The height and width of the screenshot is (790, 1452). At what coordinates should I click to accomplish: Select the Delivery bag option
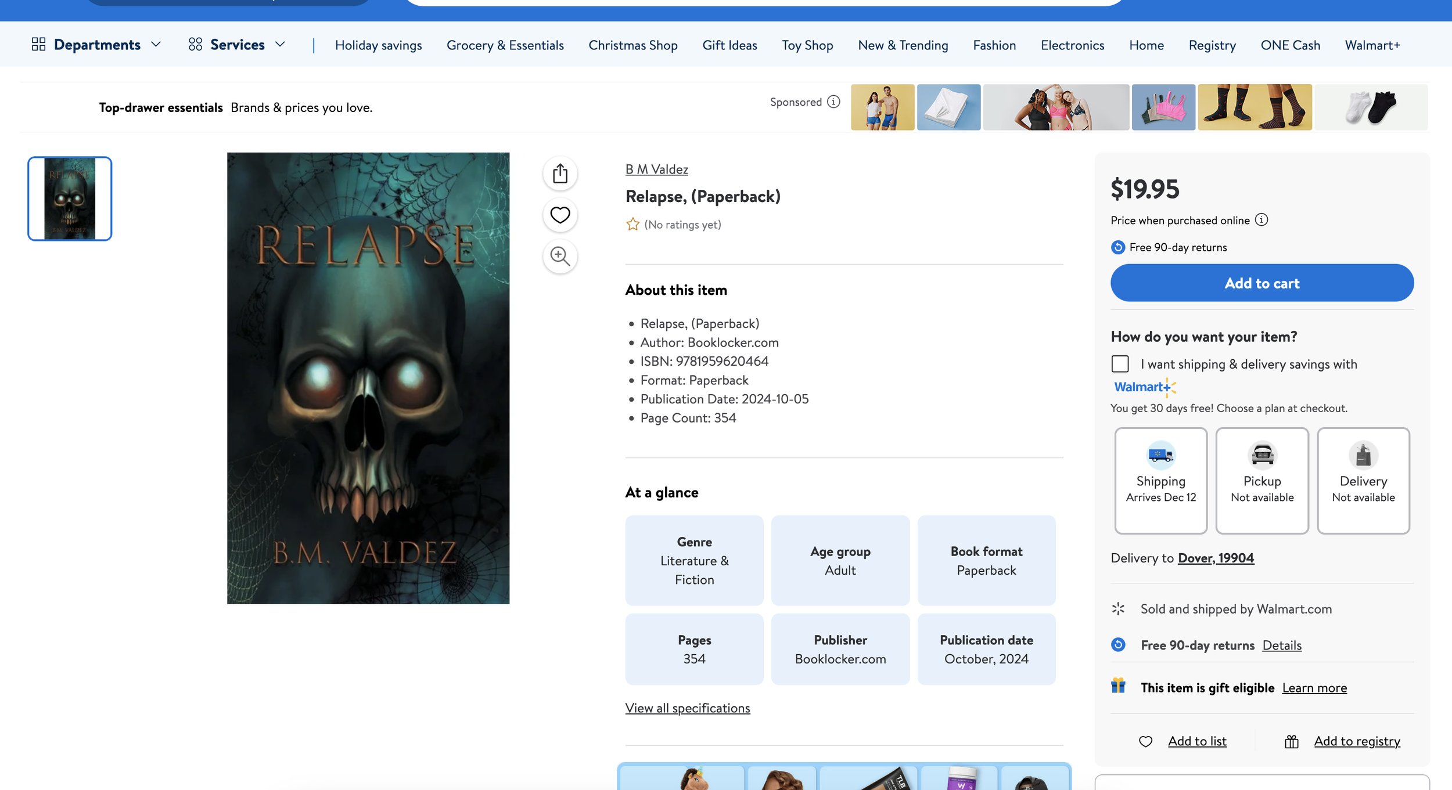[1363, 480]
